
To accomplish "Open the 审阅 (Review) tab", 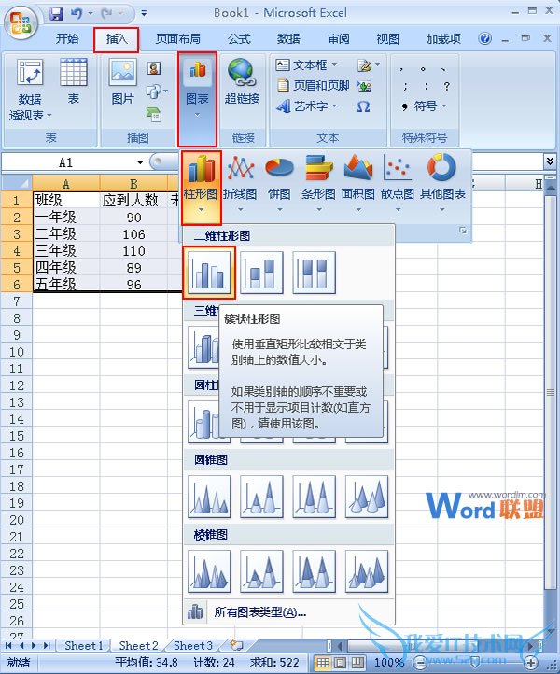I will [339, 39].
